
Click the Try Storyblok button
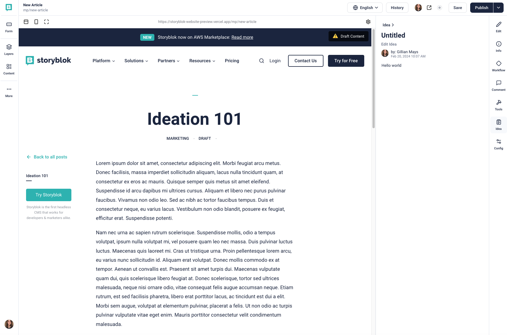pyautogui.click(x=49, y=195)
